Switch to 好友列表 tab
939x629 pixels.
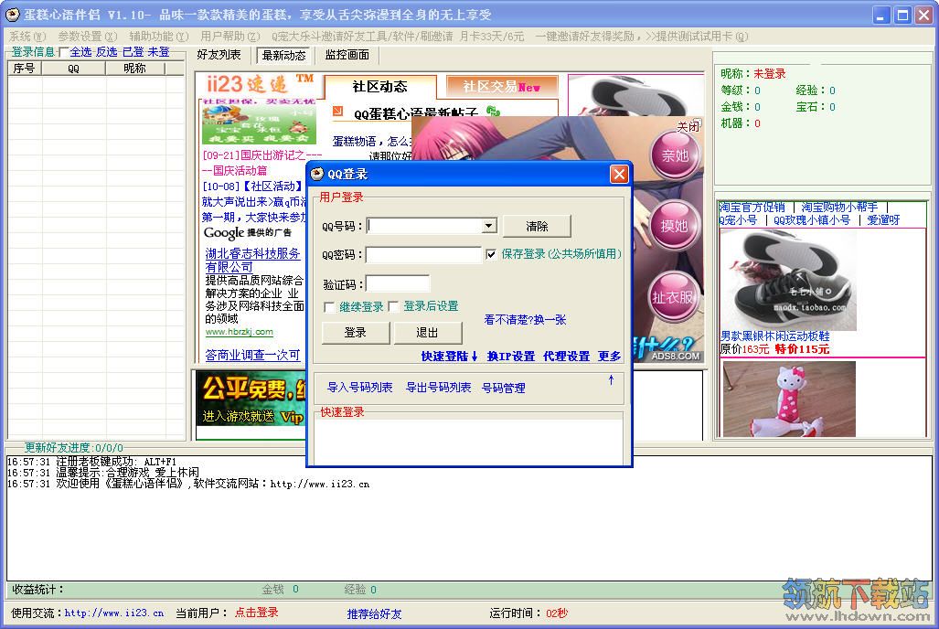coord(219,55)
